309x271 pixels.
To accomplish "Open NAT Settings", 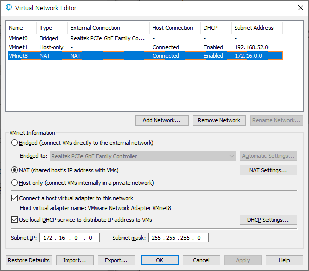I will [x=269, y=170].
